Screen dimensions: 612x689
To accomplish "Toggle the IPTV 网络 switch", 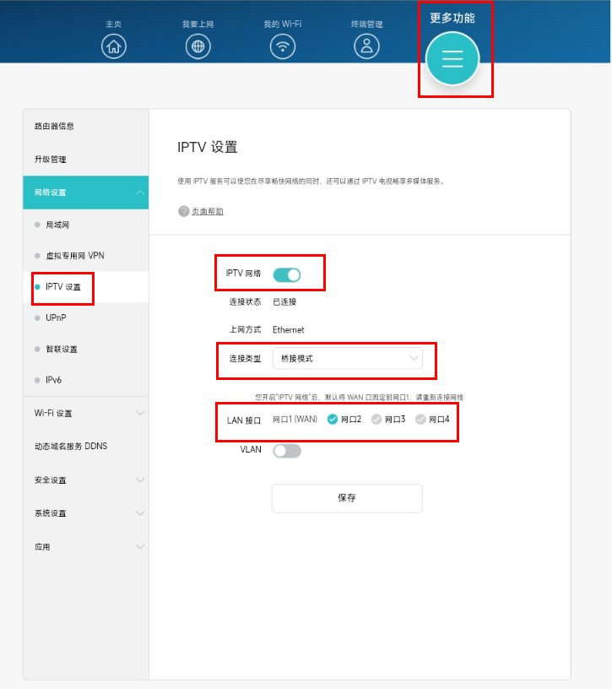I will tap(287, 274).
